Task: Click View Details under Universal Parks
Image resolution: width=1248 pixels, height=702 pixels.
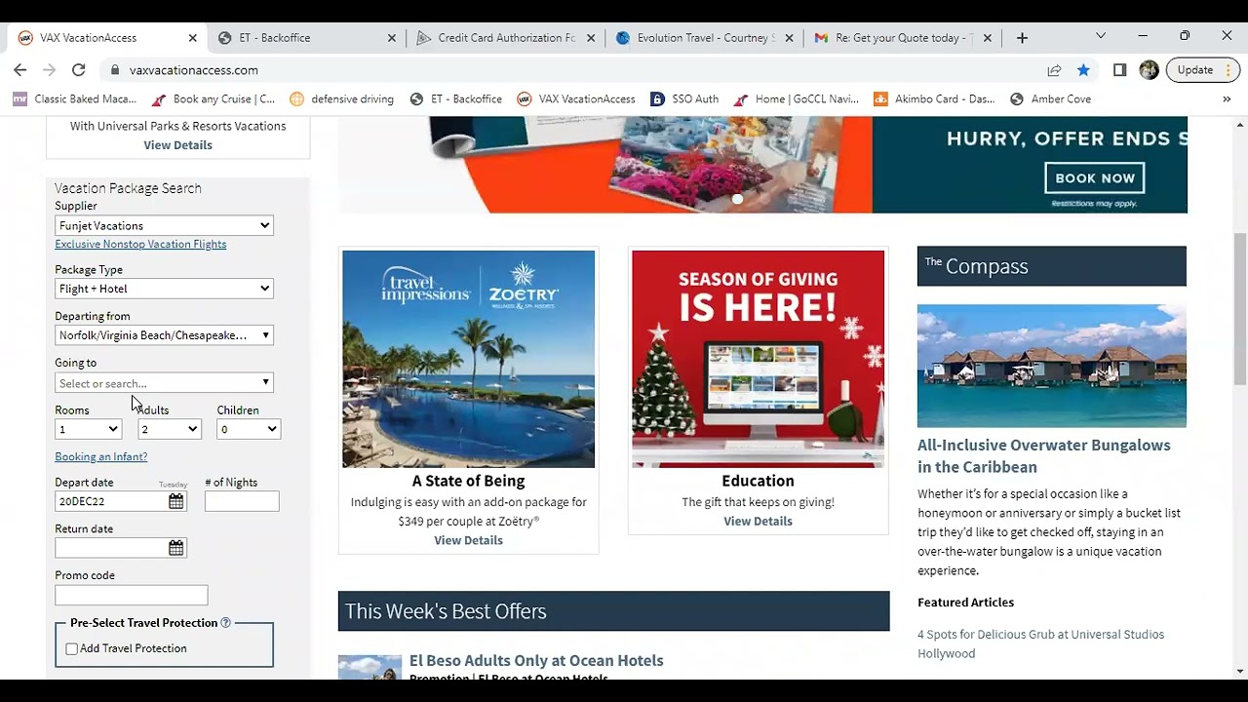Action: point(177,145)
